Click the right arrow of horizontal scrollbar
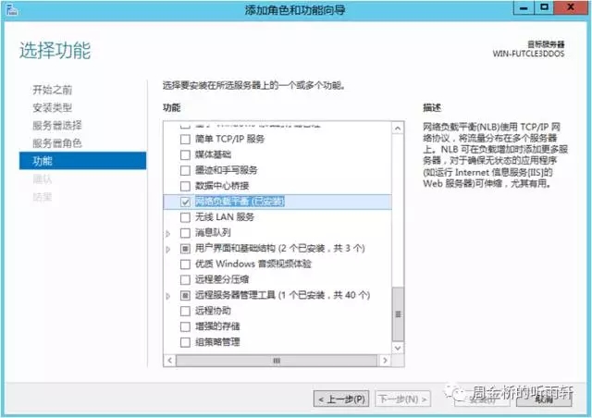Viewport: 592px width, 418px height. tap(385, 361)
